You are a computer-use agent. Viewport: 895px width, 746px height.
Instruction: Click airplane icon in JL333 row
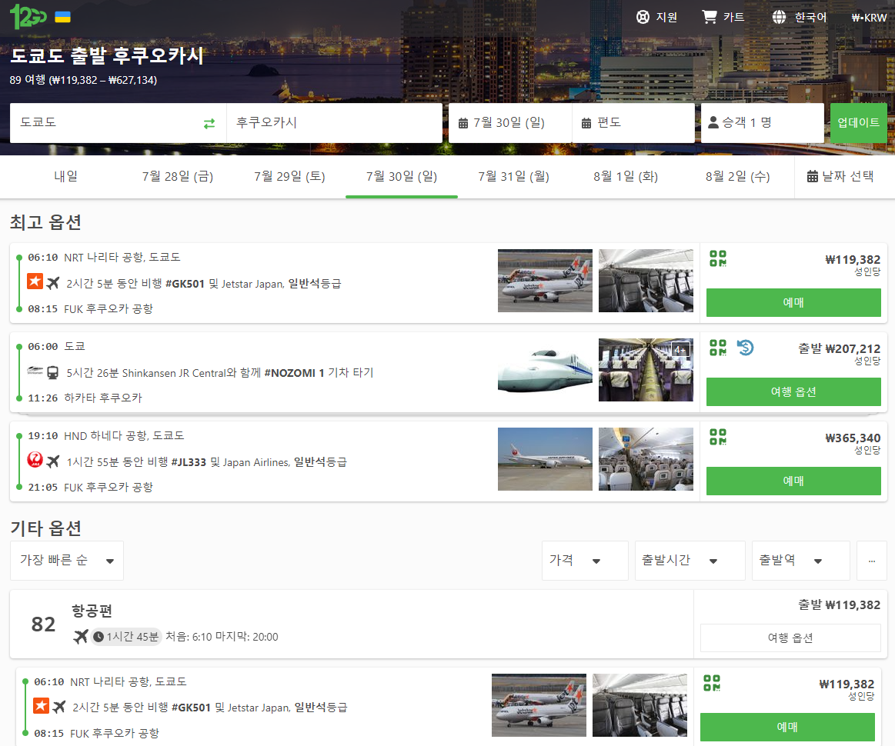click(x=53, y=461)
